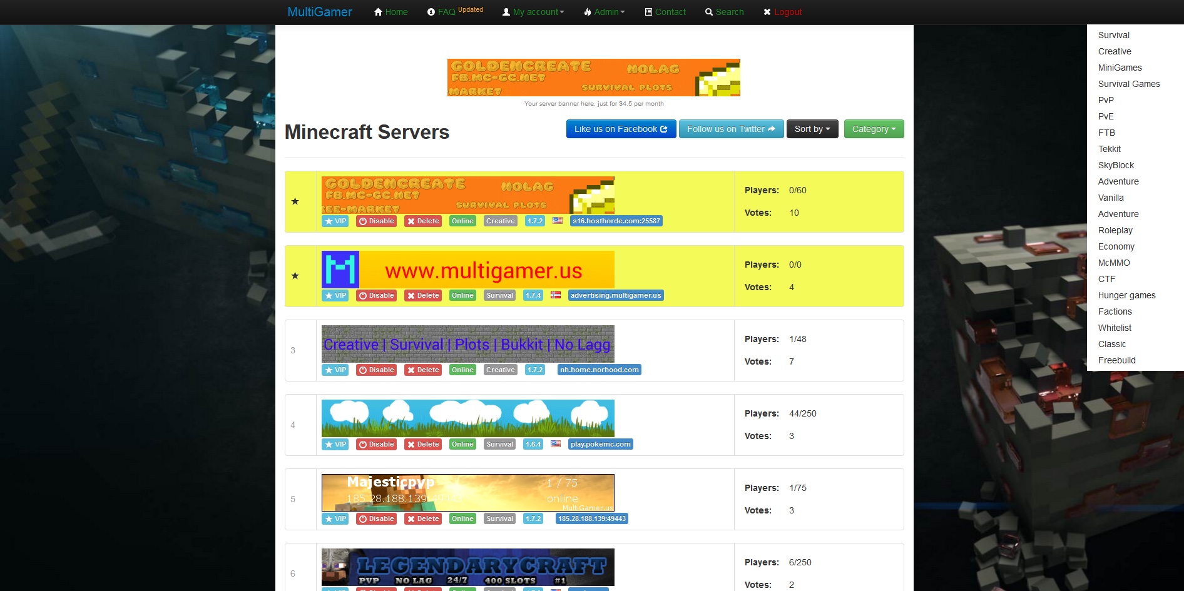Disable the advertising.multigamer.us server

tap(377, 295)
